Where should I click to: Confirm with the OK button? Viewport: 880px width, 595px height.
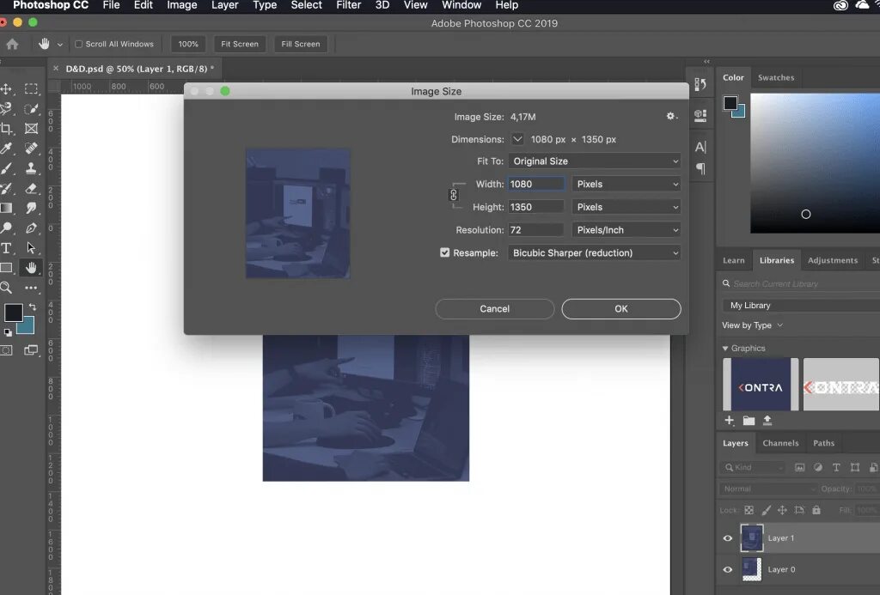[621, 308]
